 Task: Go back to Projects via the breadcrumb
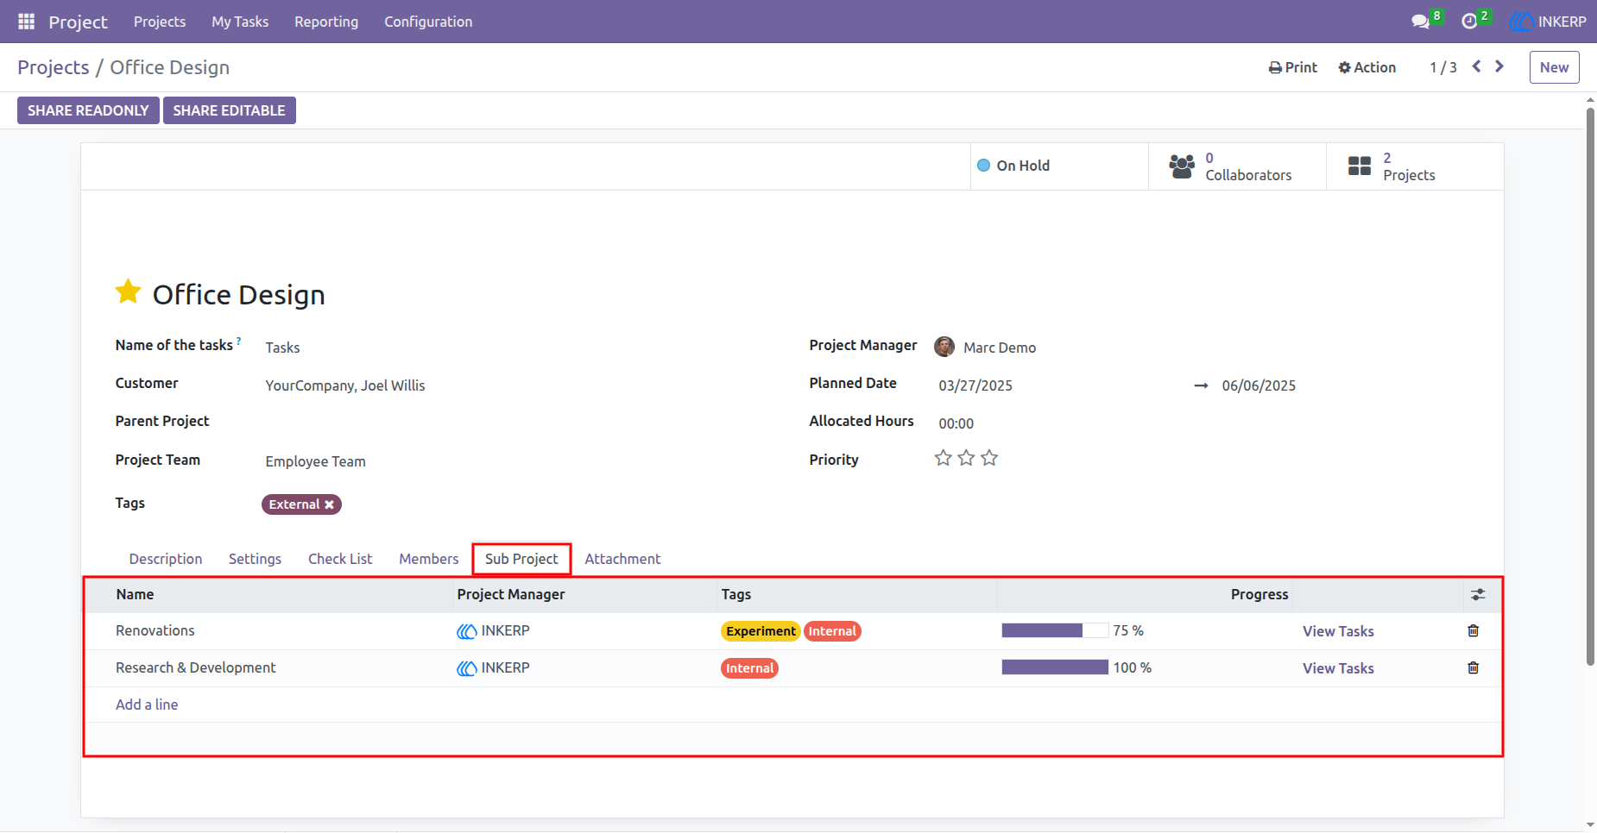coord(54,67)
